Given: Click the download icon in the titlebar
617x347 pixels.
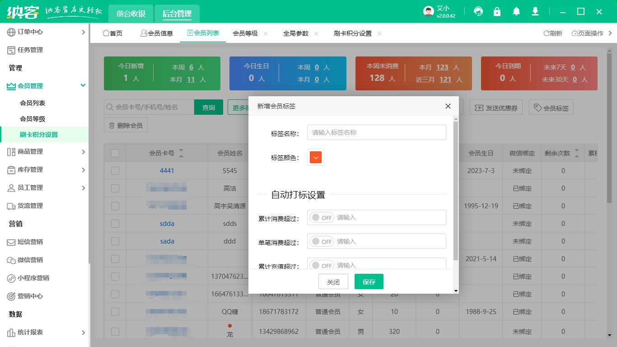Looking at the screenshot, I should (x=535, y=11).
